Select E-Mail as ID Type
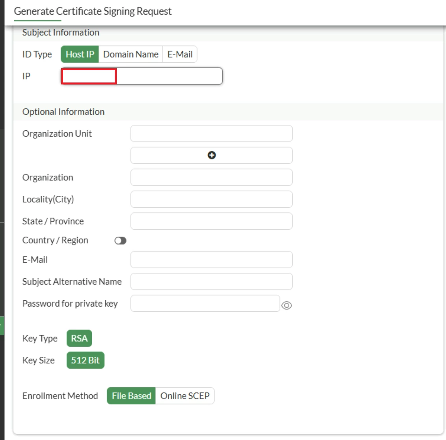446x440 pixels. pos(180,54)
